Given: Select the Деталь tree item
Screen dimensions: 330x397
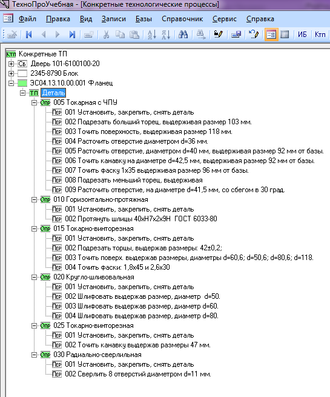Looking at the screenshot, I should click(53, 93).
